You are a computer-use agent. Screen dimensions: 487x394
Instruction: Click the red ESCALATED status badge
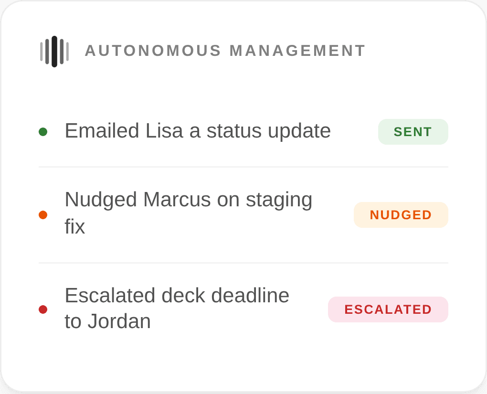pyautogui.click(x=388, y=309)
